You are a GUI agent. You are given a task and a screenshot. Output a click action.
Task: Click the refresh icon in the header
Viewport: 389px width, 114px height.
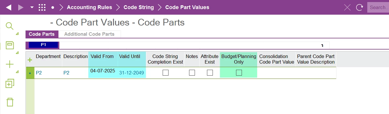[359, 7]
